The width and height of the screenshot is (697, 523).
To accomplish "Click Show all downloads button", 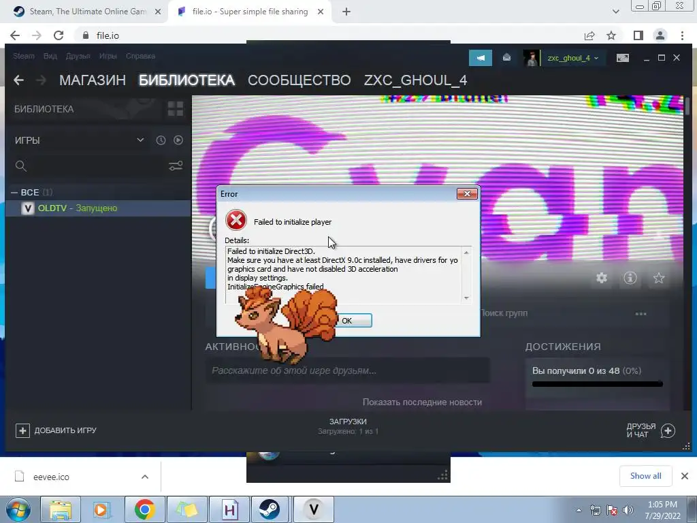I will tap(645, 476).
